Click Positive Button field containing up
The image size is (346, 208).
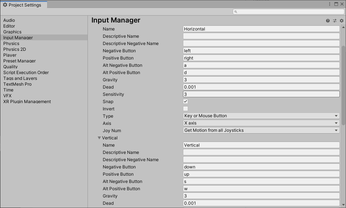point(261,174)
